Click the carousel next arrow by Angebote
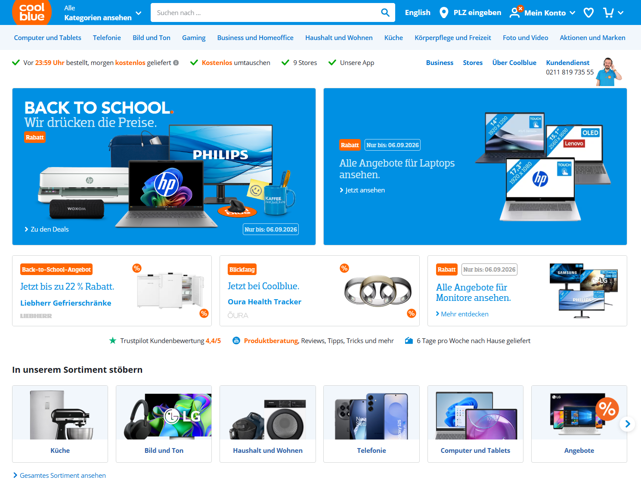The image size is (641, 489). (x=628, y=424)
